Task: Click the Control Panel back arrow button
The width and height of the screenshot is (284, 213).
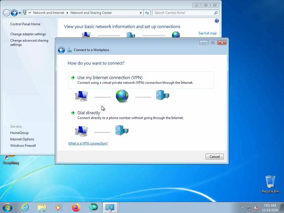Action: click(x=6, y=13)
